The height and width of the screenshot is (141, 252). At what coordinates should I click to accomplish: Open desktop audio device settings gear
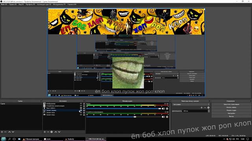pos(167,117)
